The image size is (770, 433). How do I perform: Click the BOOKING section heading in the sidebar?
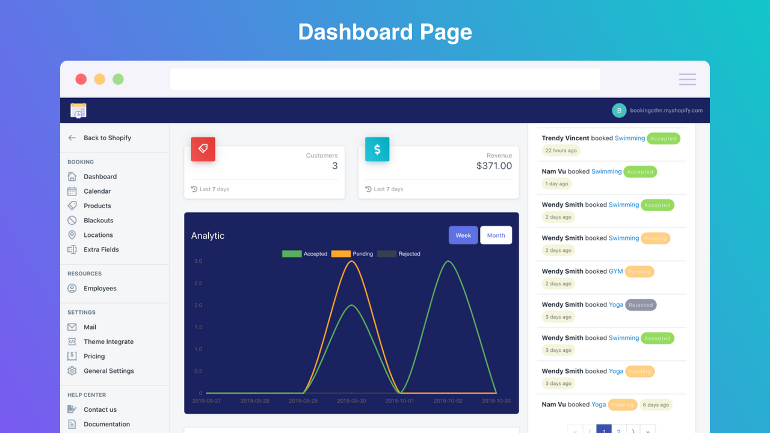pyautogui.click(x=81, y=162)
